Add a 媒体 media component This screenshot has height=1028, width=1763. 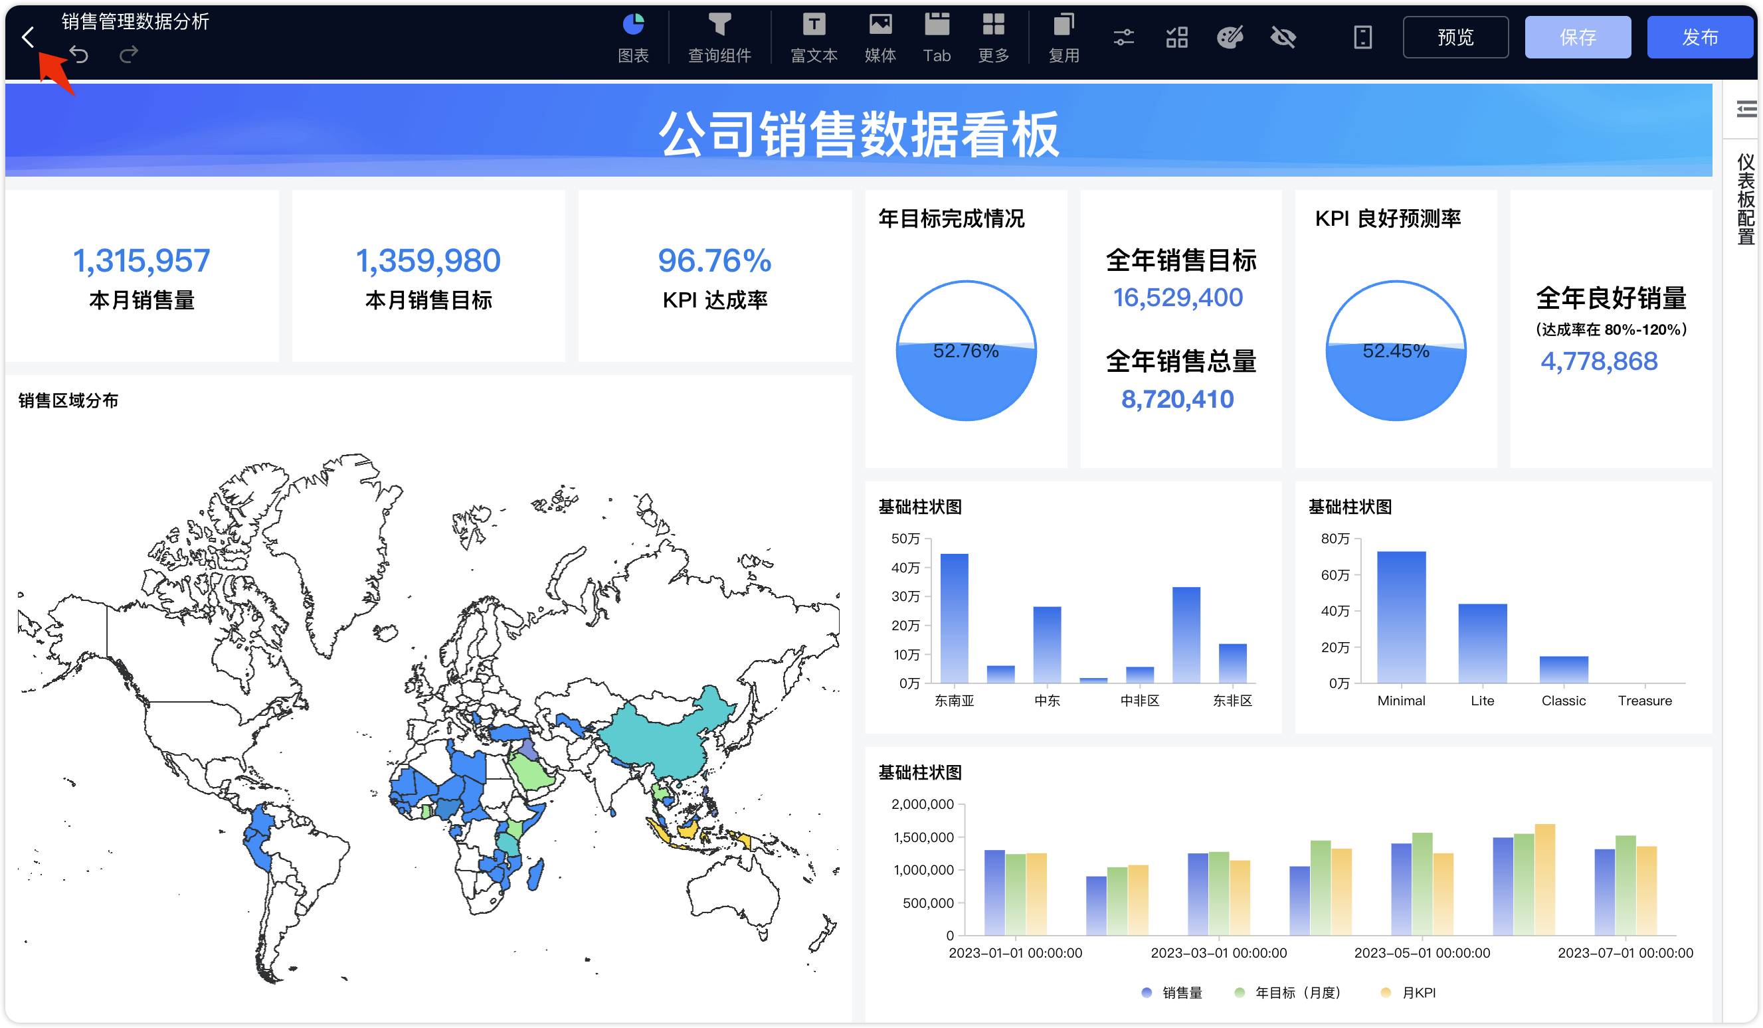pos(880,39)
